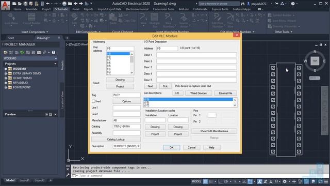Image resolution: width=330 pixels, height=186 pixels.
Task: Expand the NFPADEMO project node
Action: pos(6,83)
